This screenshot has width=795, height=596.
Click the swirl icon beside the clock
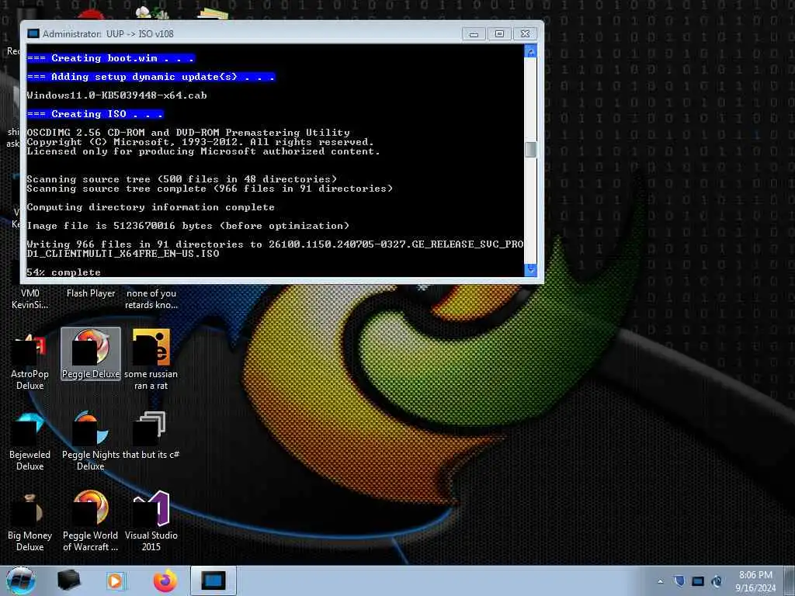[717, 581]
